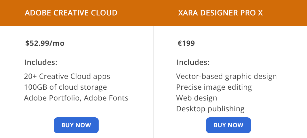The image size is (307, 138).
Task: Select the Adobe Creative Cloud column heading
Action: click(x=71, y=13)
